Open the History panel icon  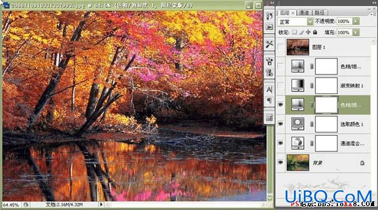269,16
